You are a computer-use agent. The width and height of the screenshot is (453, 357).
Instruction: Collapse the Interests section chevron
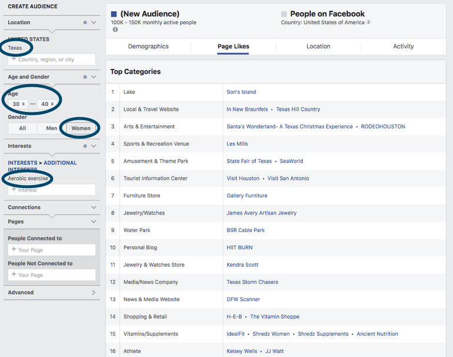click(94, 146)
